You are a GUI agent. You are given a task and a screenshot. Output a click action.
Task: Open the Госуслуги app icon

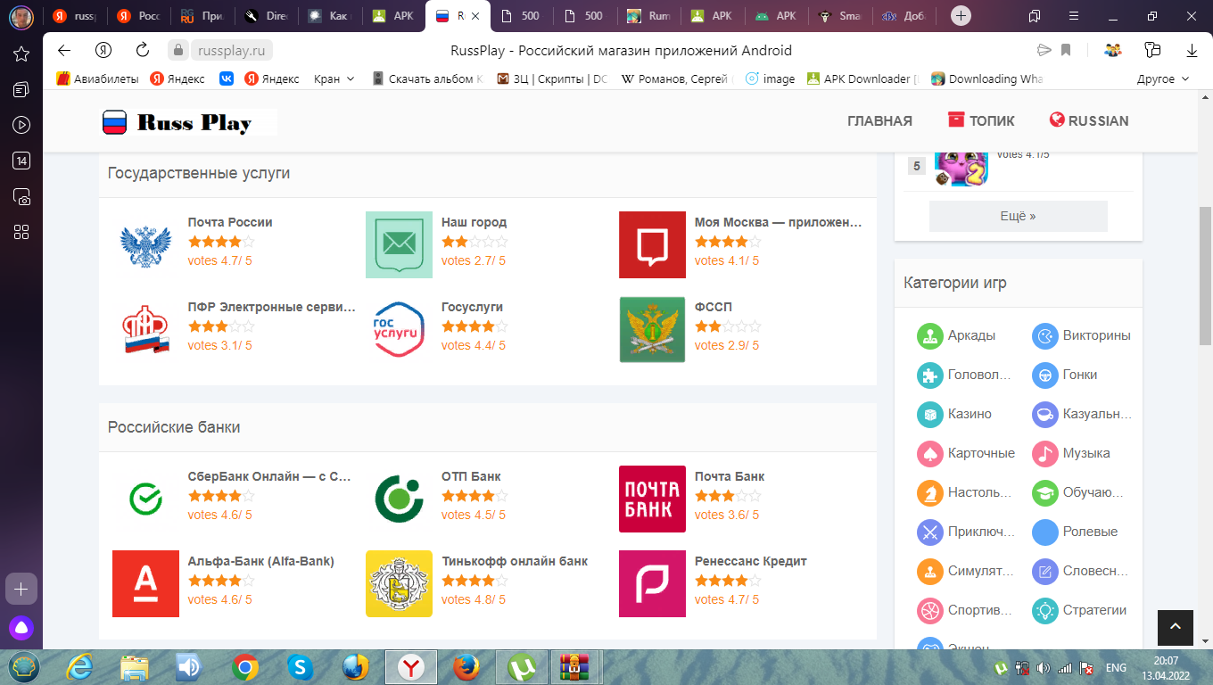pyautogui.click(x=399, y=330)
